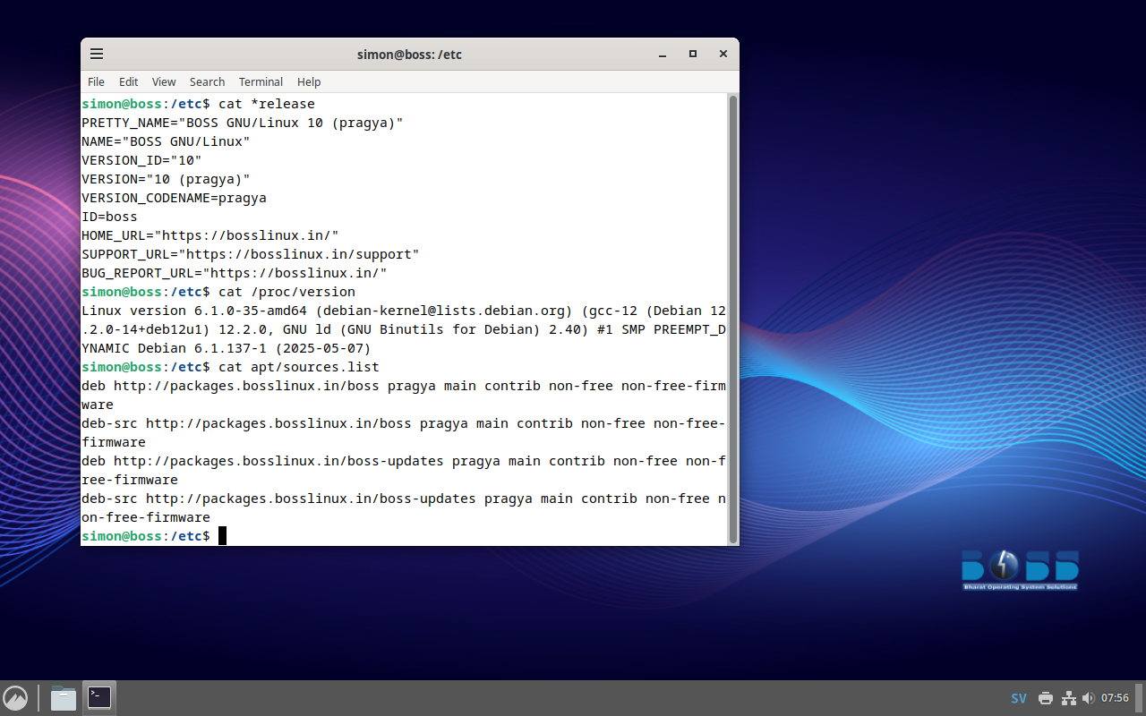Screen dimensions: 1146x716
Task: Open the application launcher menu in taskbar
Action: pyautogui.click(x=15, y=698)
